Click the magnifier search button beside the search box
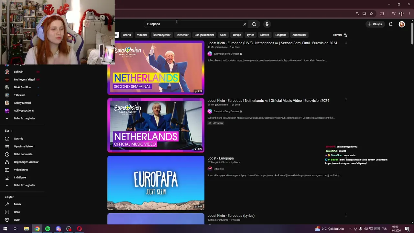This screenshot has height=233, width=414. pos(254,24)
